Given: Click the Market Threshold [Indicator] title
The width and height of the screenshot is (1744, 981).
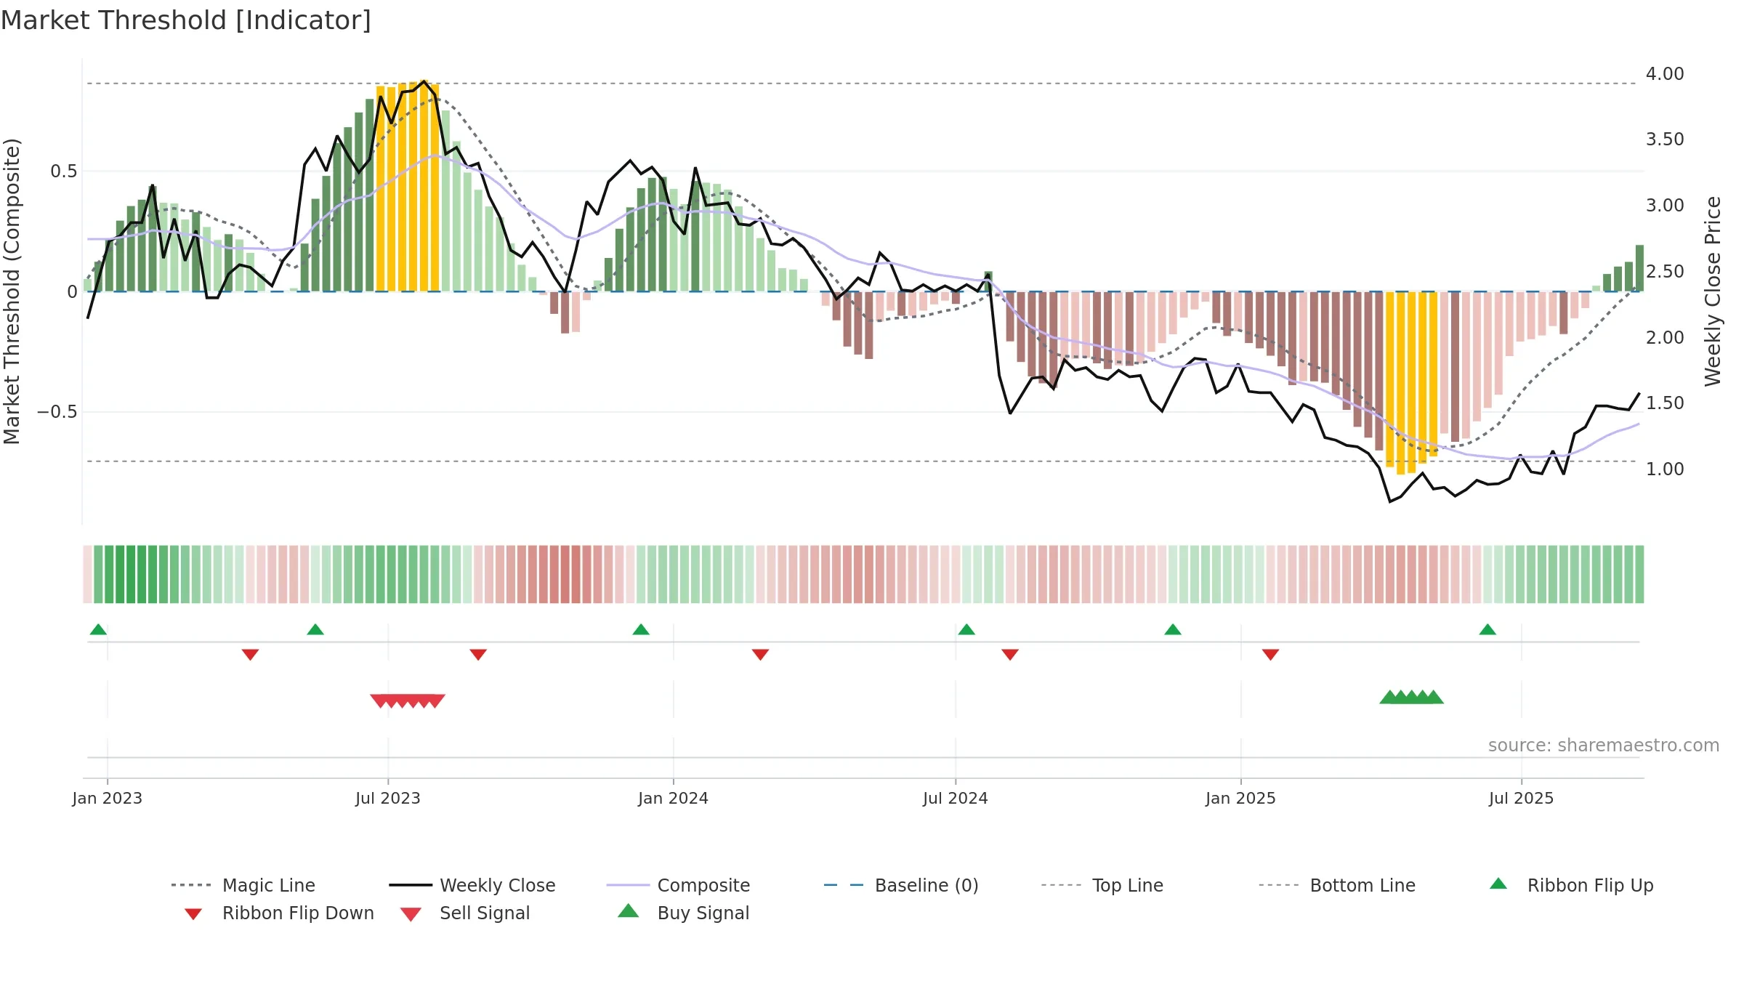Looking at the screenshot, I should coord(186,20).
